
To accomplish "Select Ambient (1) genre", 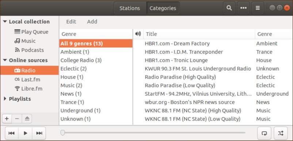I will click(96, 52).
